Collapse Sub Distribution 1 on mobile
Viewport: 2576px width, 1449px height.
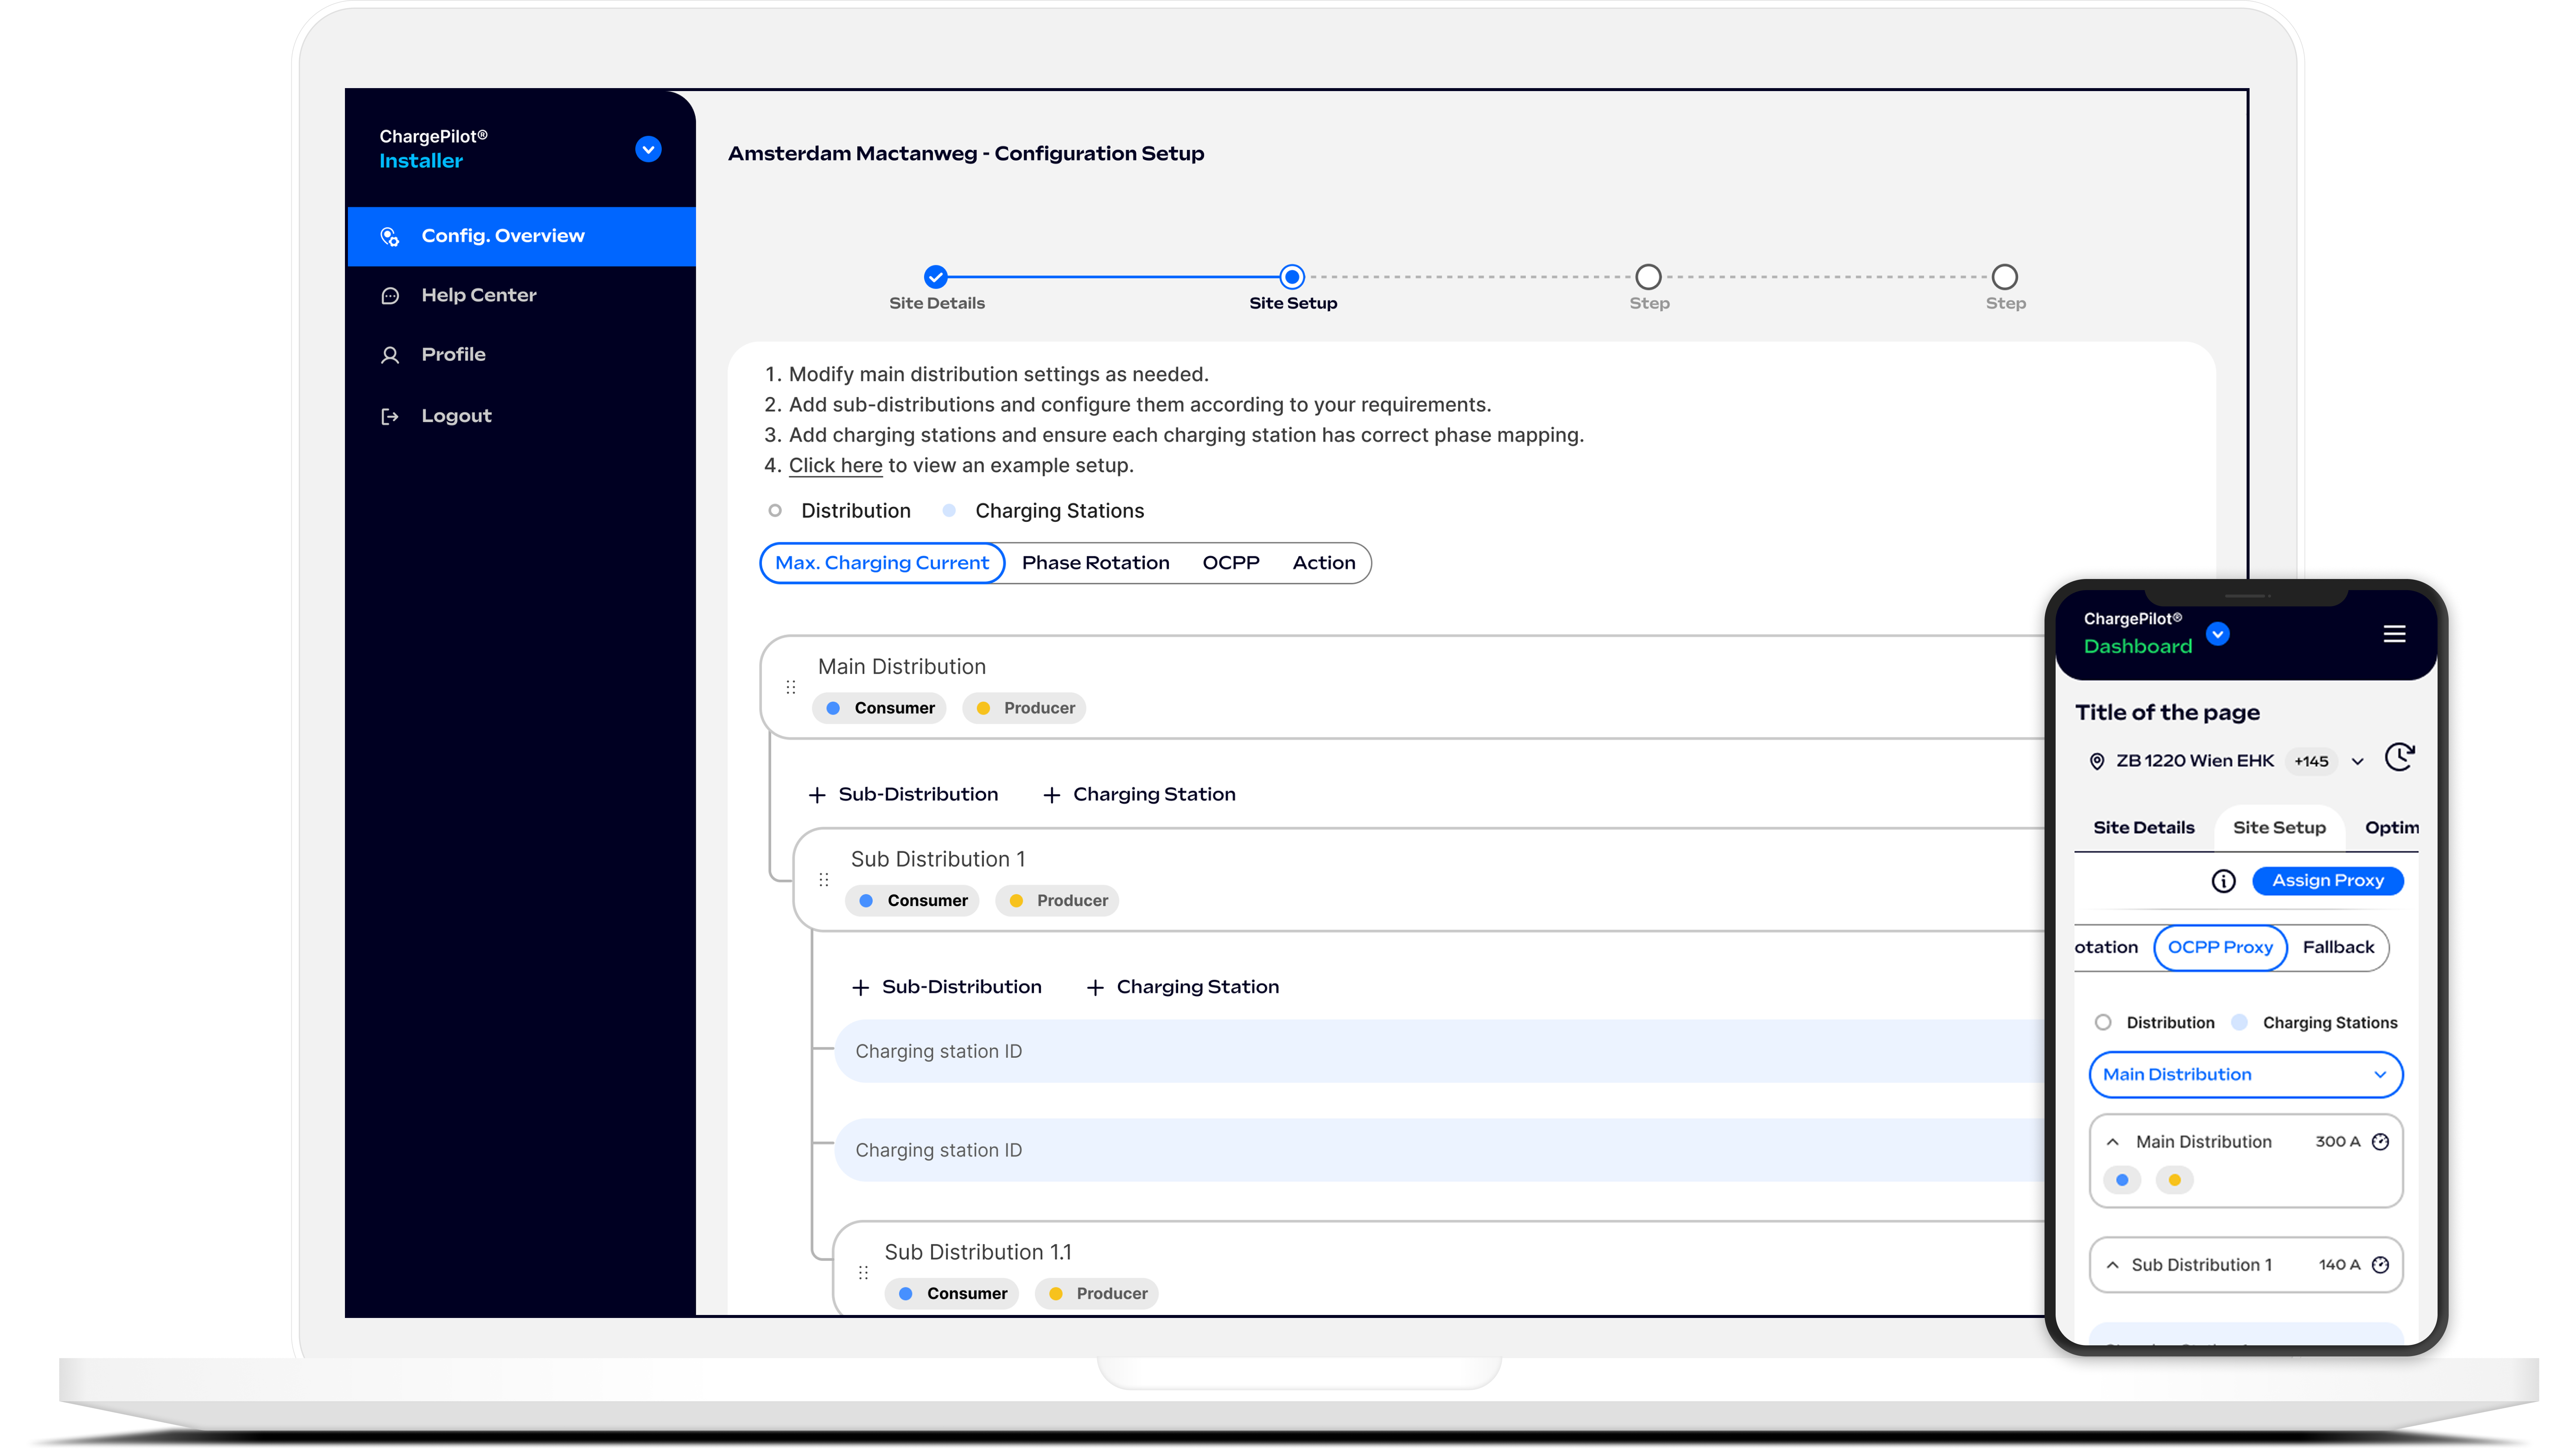tap(2113, 1265)
